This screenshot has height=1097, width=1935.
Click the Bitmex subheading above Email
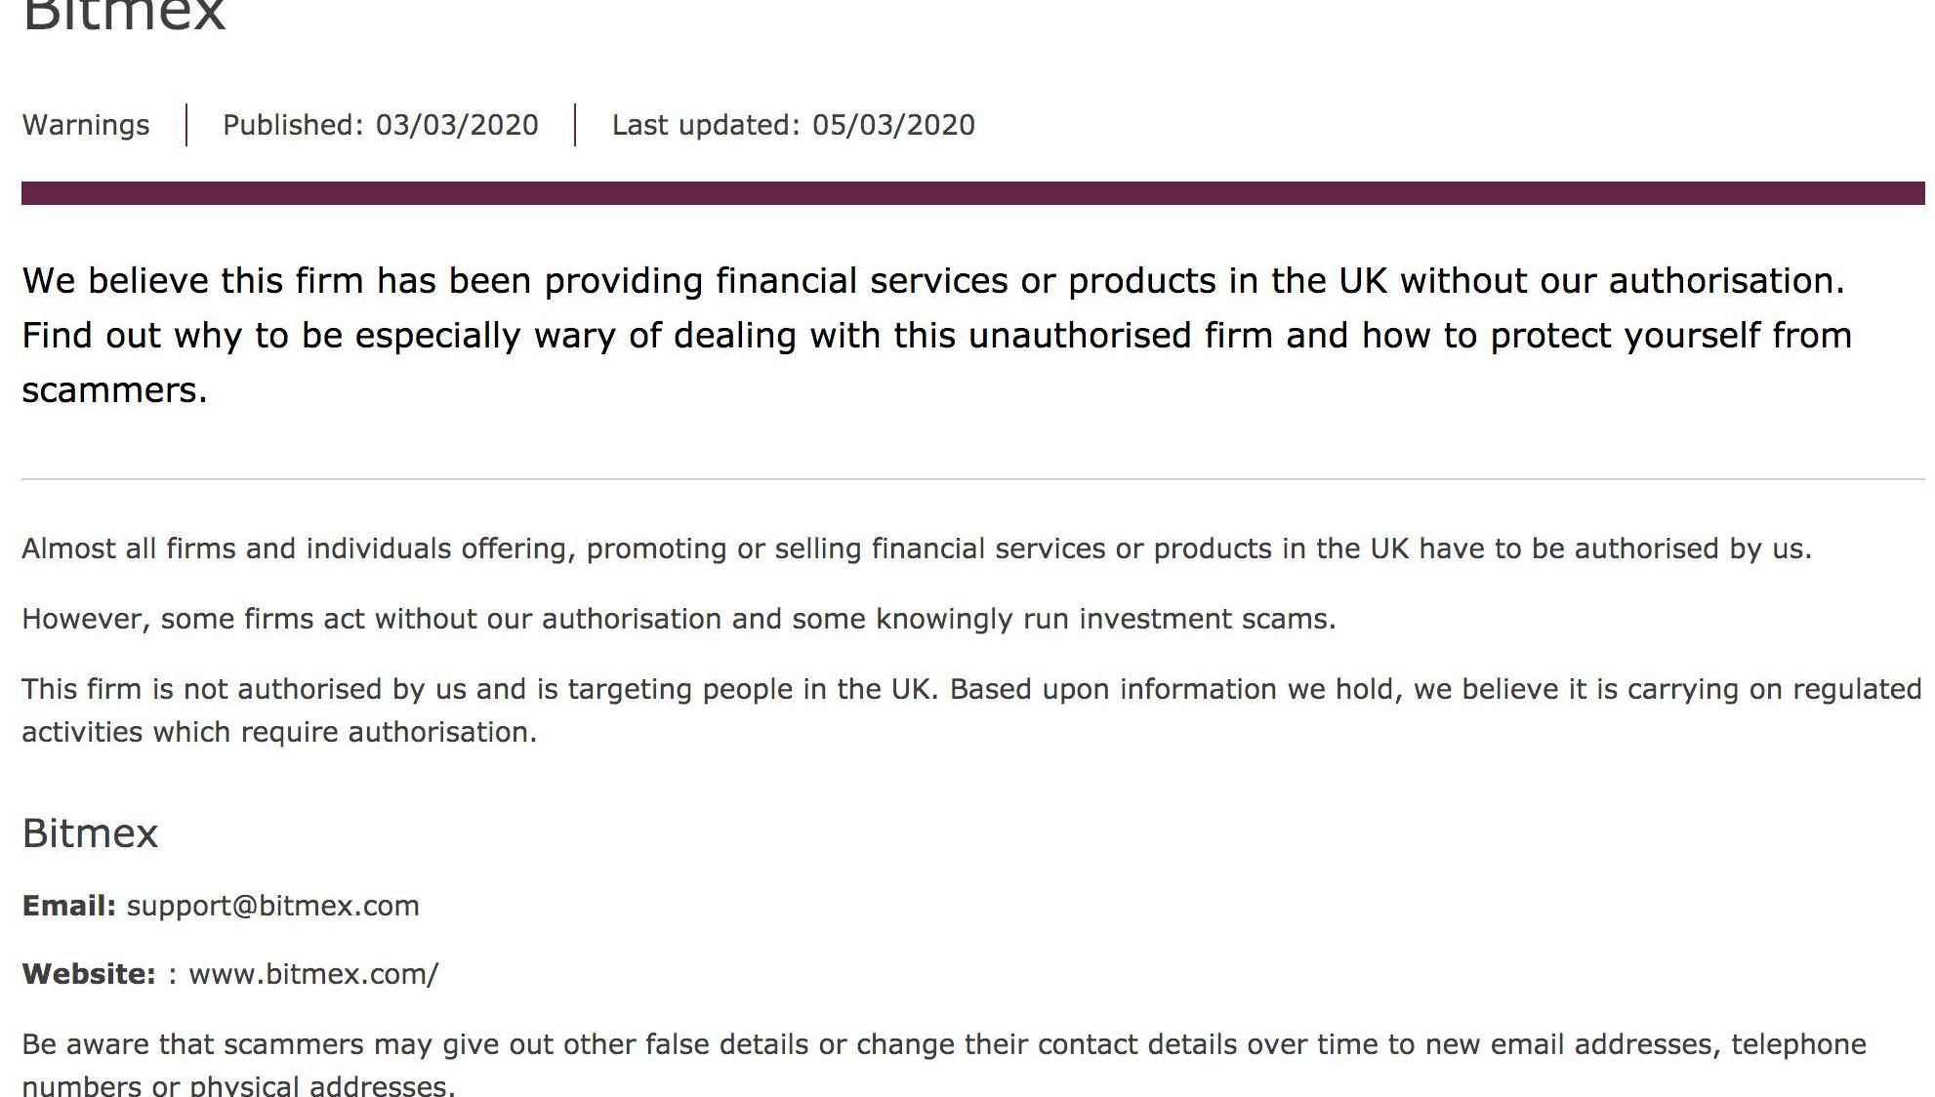click(90, 833)
